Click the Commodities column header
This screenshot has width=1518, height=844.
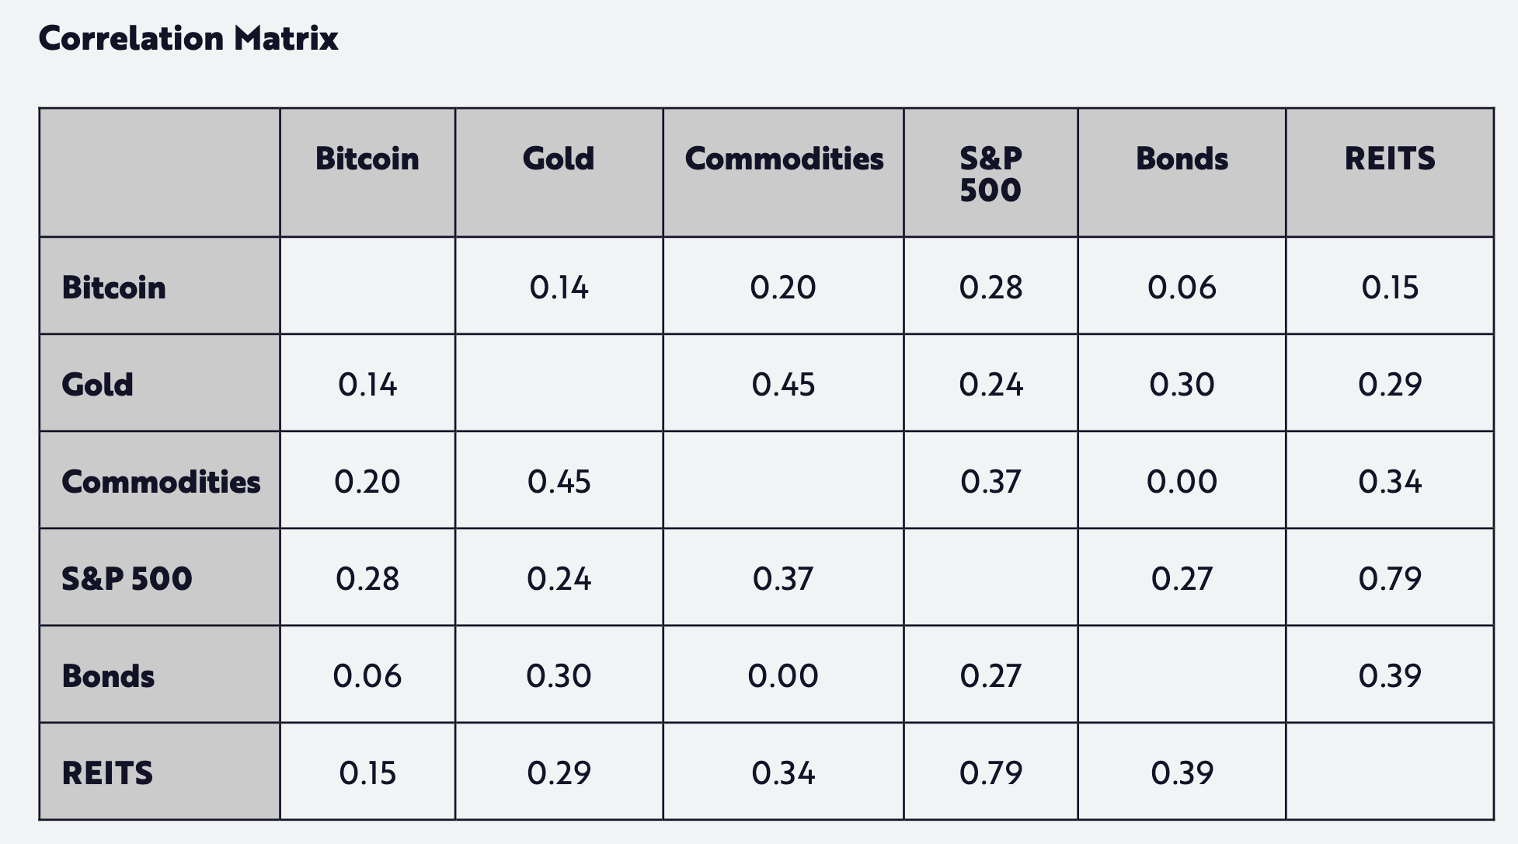(783, 159)
